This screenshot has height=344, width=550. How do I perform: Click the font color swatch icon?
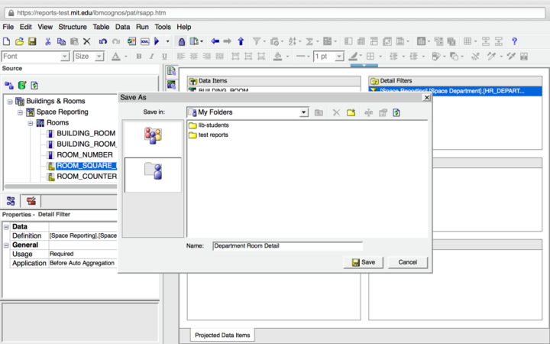[x=115, y=57]
